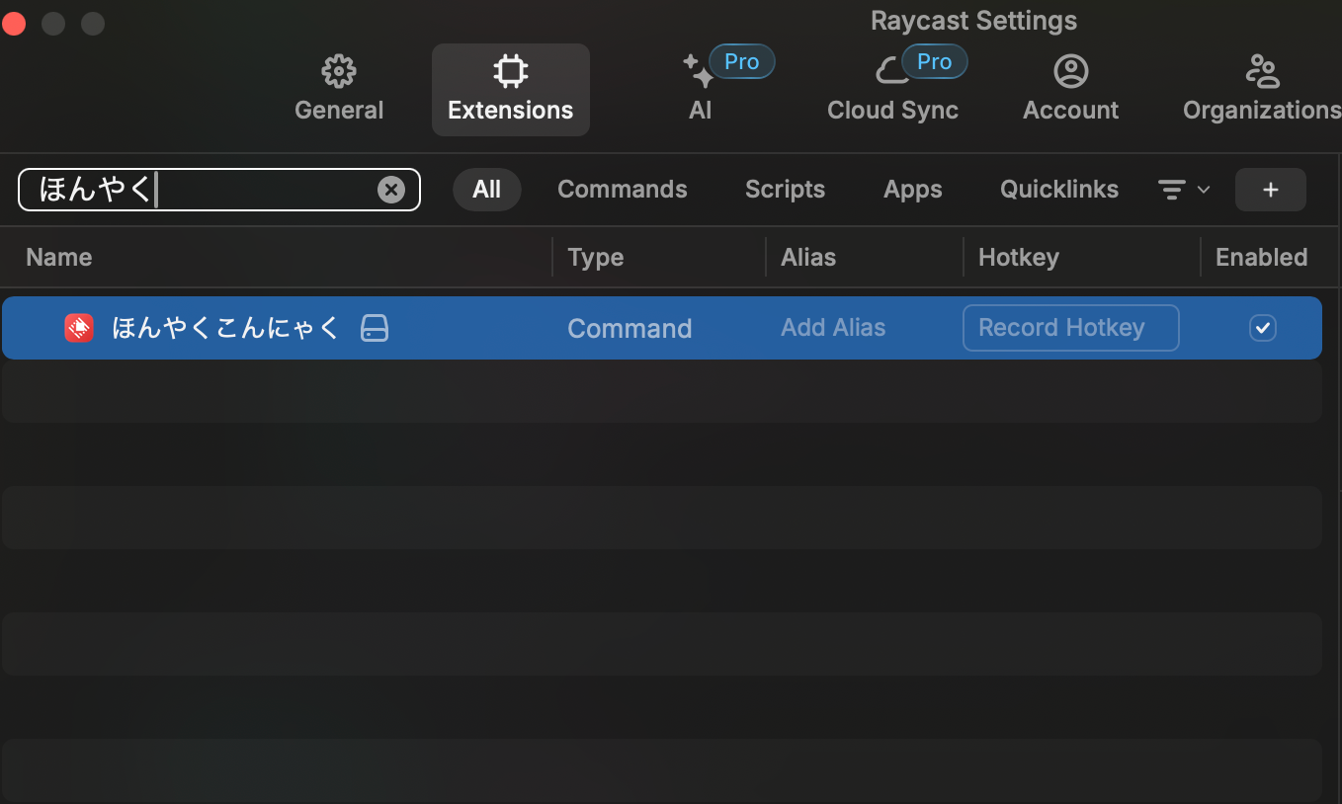Close the Raycast Settings window
Screen dimensions: 1342x804
pyautogui.click(x=14, y=24)
